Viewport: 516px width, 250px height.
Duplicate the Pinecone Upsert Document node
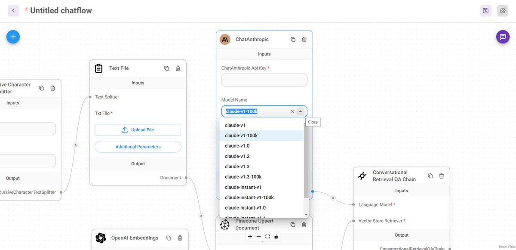[293, 225]
